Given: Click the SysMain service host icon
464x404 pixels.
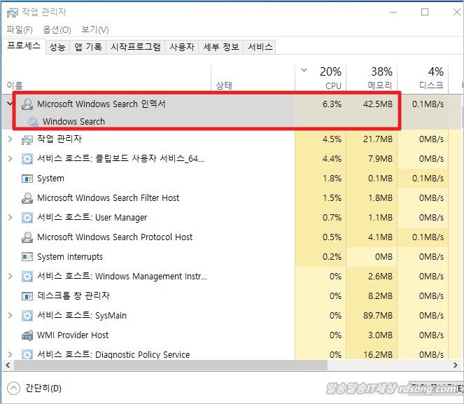Looking at the screenshot, I should pyautogui.click(x=27, y=316).
